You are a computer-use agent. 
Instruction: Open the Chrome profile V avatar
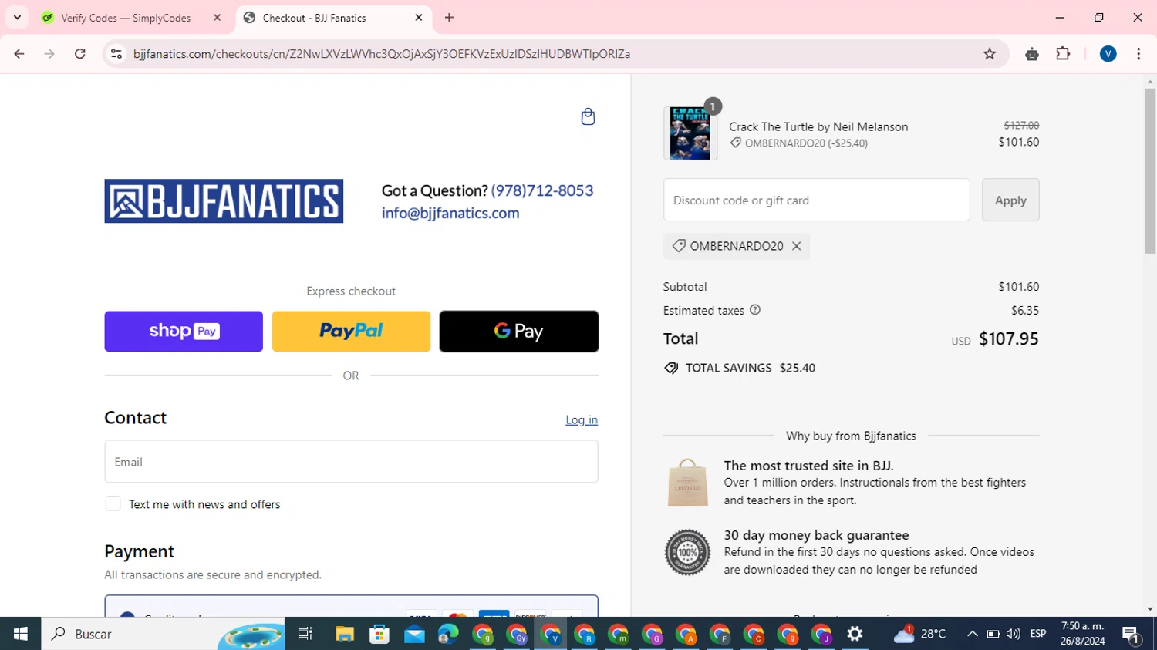pyautogui.click(x=1108, y=54)
